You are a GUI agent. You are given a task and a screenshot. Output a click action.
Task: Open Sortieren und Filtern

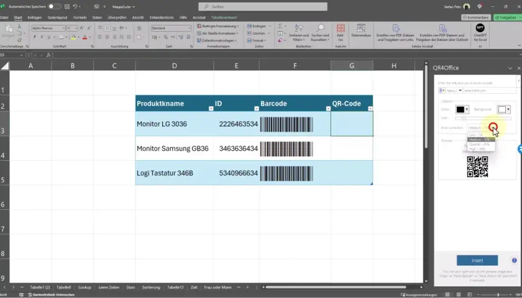tap(299, 34)
